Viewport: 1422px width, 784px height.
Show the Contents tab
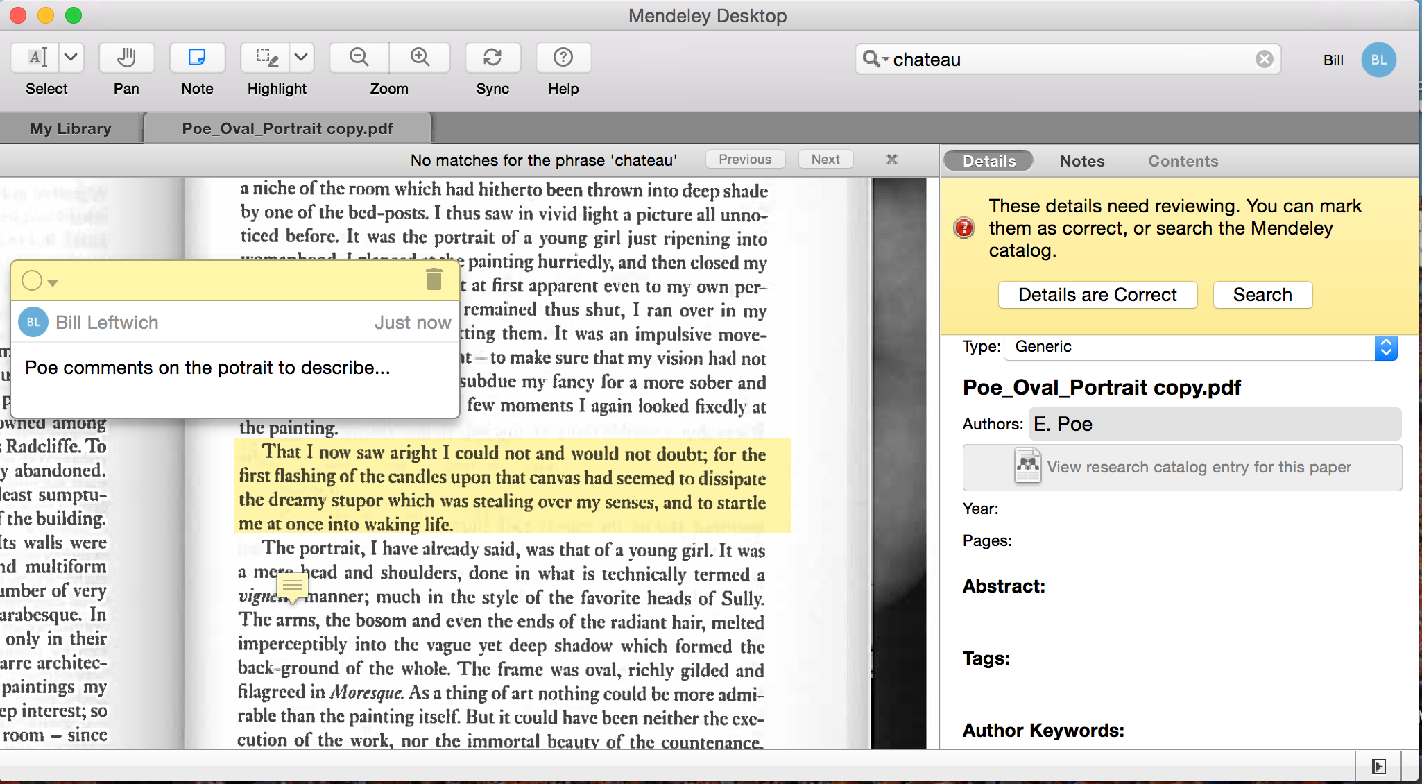(1183, 161)
